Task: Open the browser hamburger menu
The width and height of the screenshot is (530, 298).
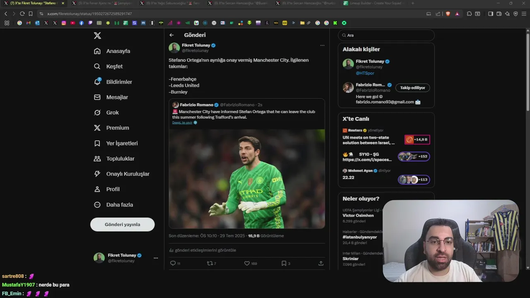Action: click(524, 14)
